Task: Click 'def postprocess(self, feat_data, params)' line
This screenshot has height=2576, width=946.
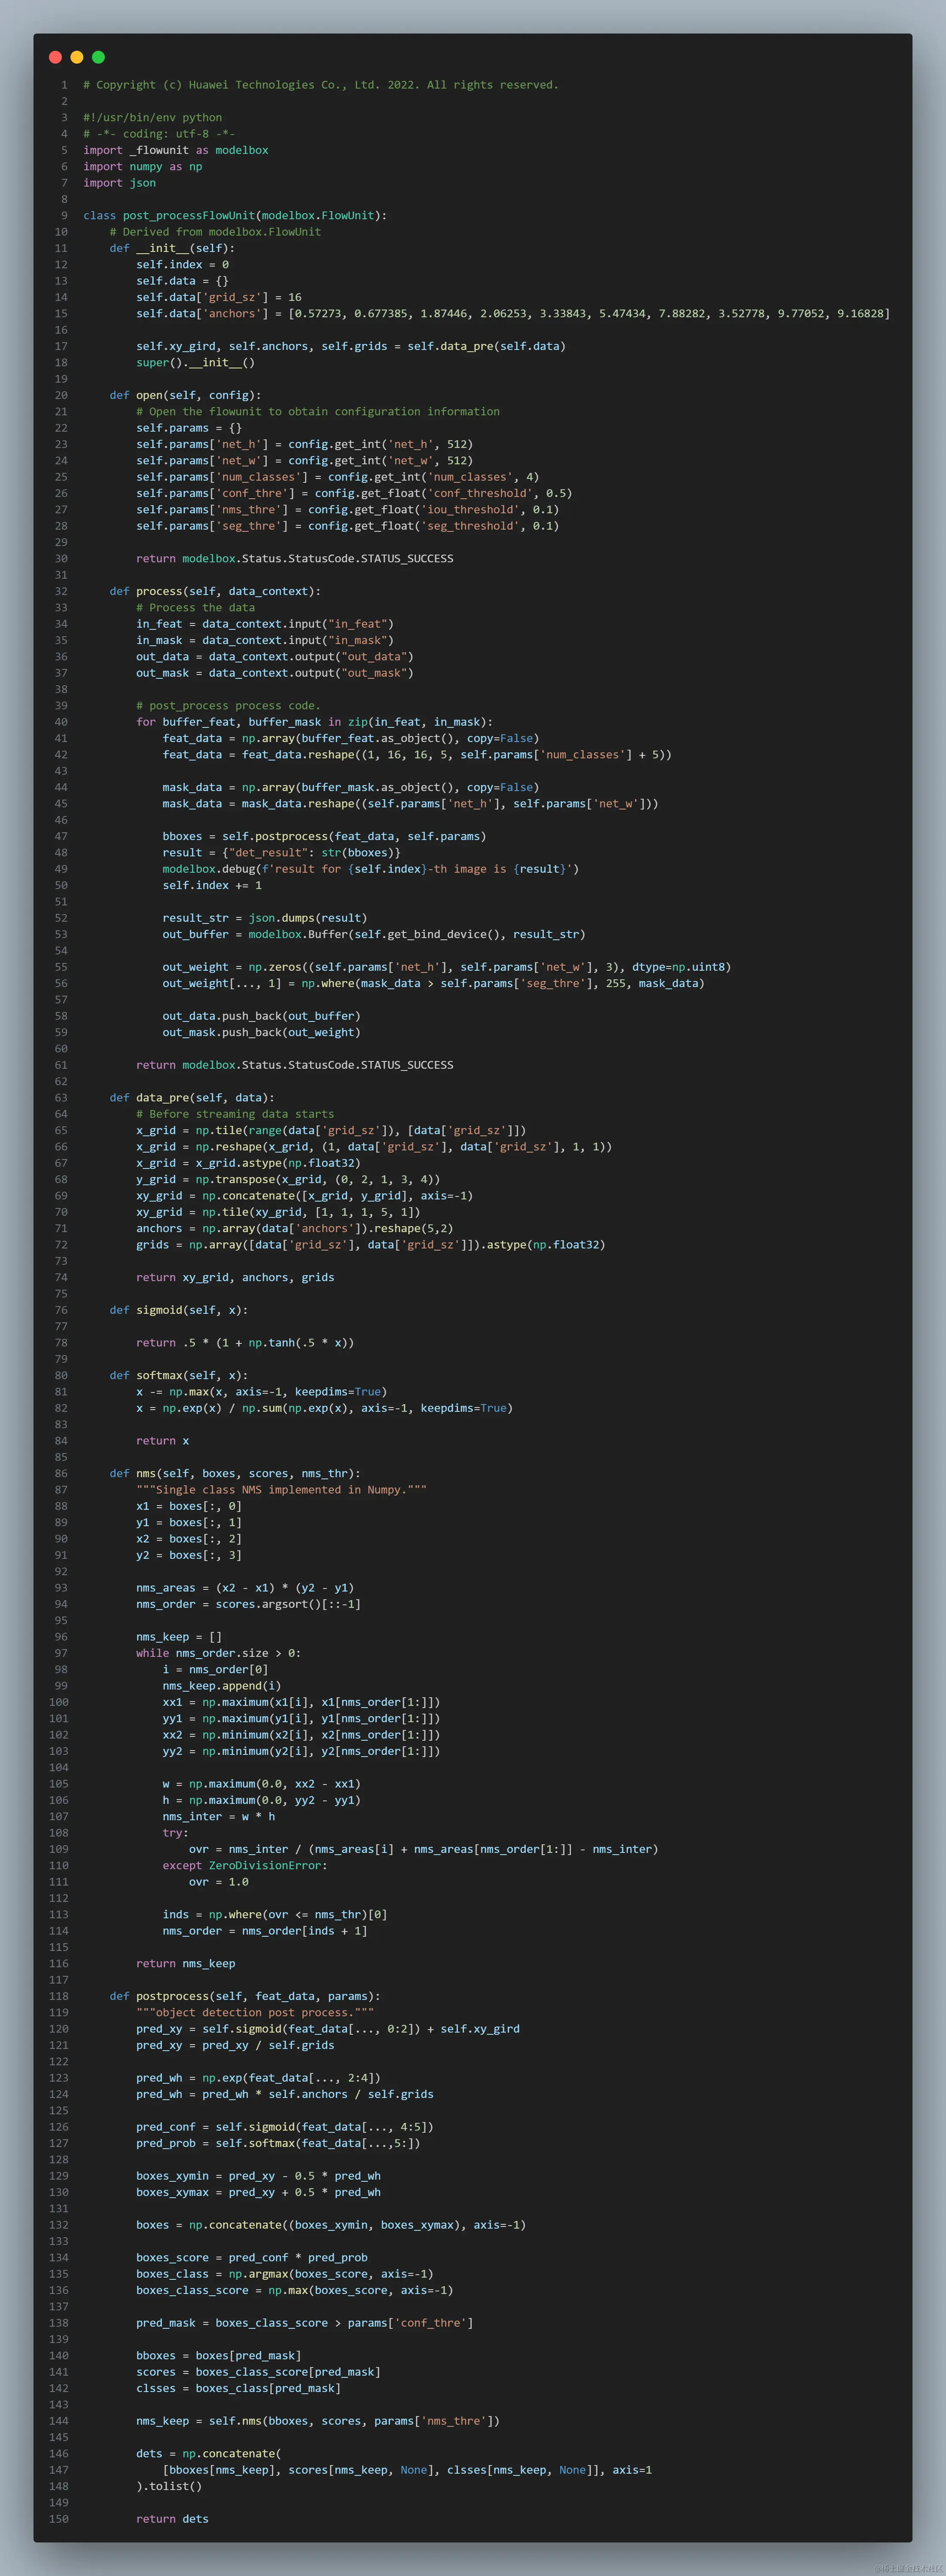Action: coord(245,1997)
